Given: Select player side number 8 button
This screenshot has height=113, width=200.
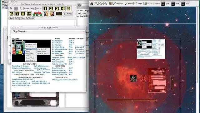Looking at the screenshot, I should [23, 14].
